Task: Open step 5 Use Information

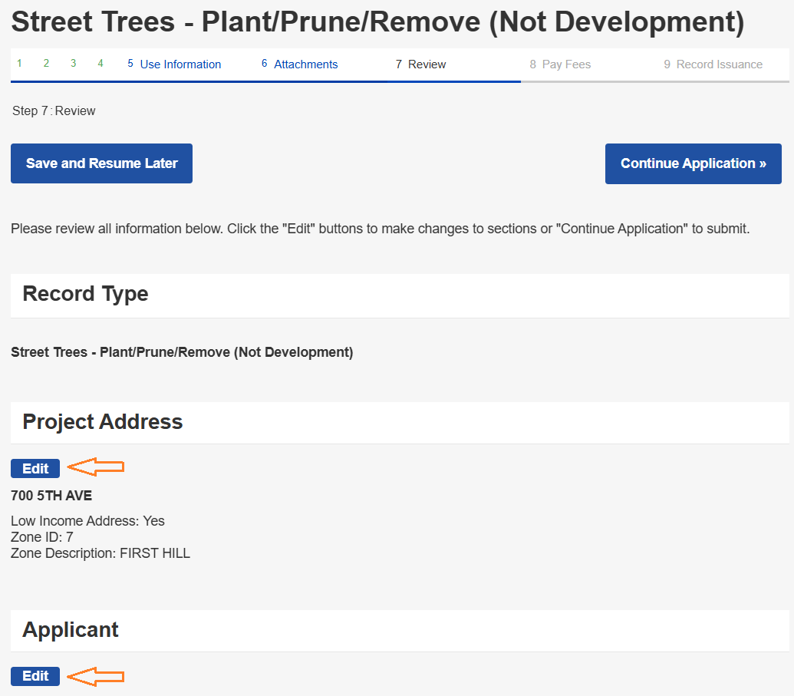Action: [x=174, y=64]
